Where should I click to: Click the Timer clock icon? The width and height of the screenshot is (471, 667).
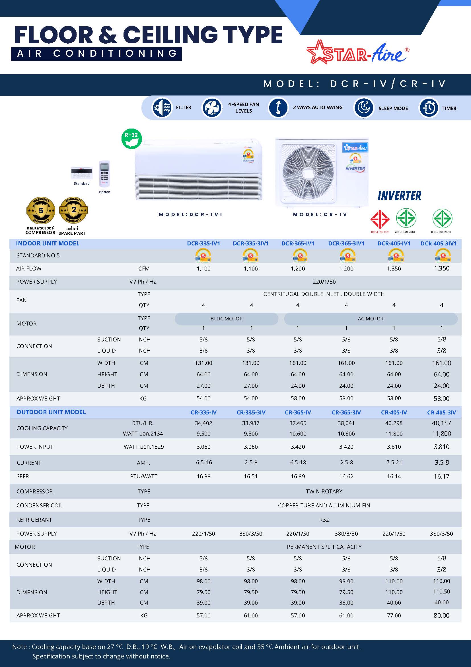point(429,108)
